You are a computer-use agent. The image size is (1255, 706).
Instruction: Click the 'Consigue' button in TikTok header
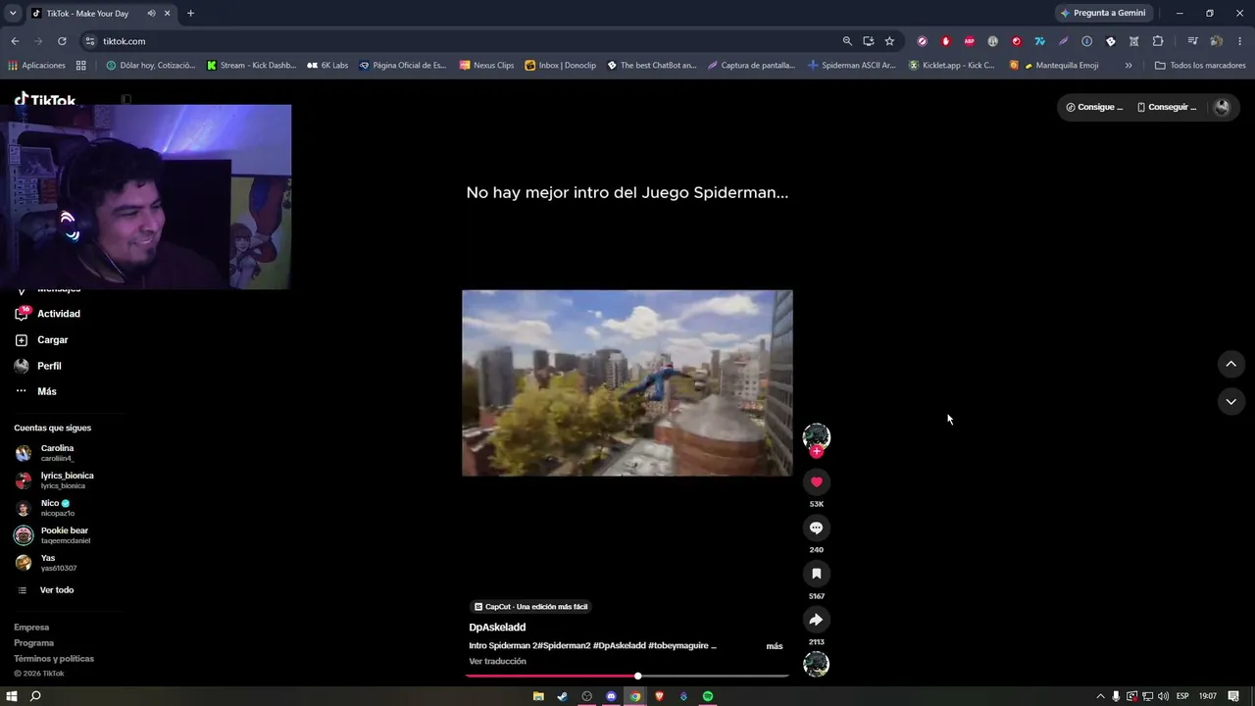pyautogui.click(x=1094, y=107)
